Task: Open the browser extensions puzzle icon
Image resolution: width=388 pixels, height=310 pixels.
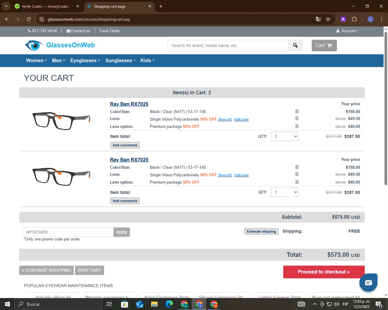Action: (x=354, y=19)
